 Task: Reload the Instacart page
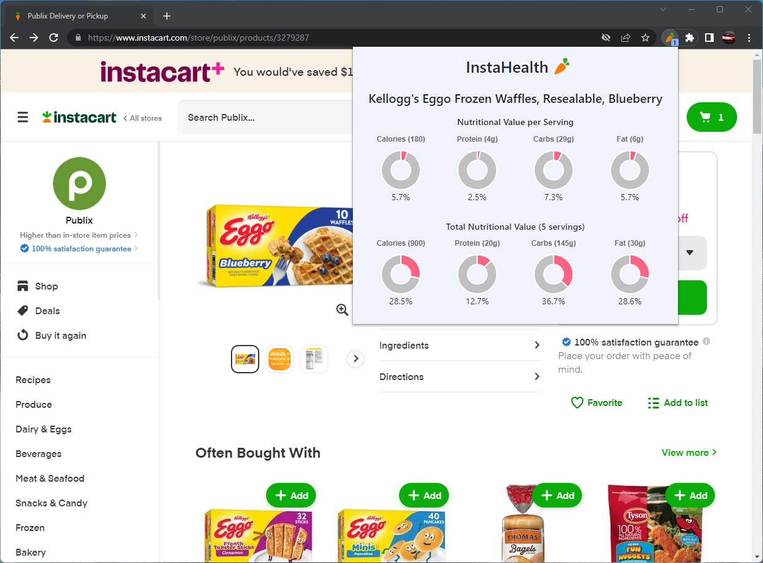coord(54,38)
